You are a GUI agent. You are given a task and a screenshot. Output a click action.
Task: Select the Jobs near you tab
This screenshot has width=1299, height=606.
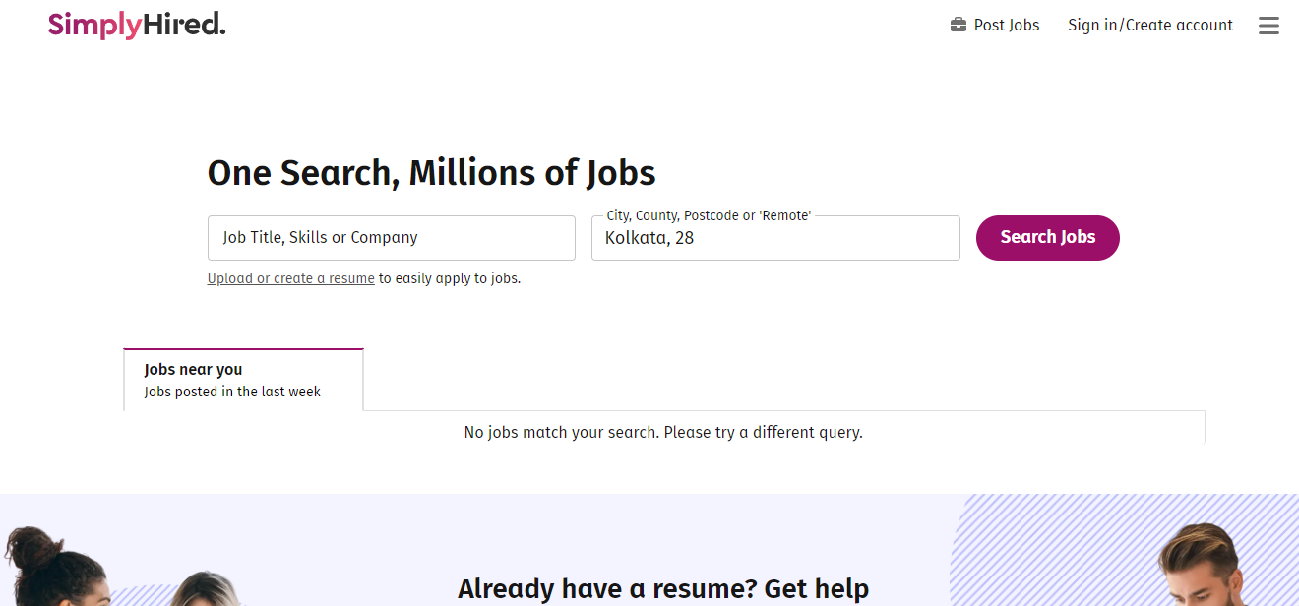[243, 380]
